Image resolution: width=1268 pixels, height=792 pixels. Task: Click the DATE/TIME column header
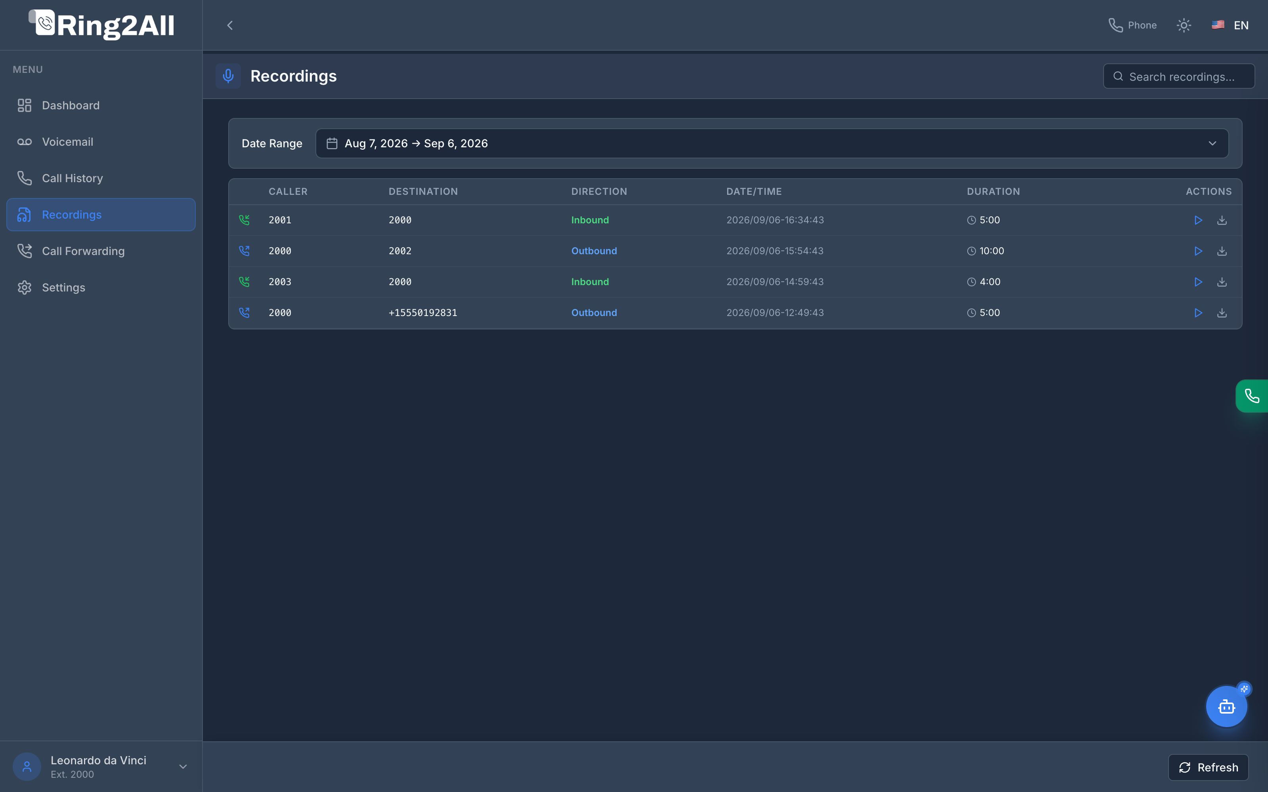[x=753, y=192]
